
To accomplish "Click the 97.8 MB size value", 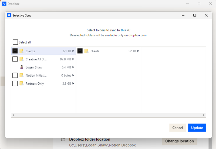I will coord(66,59).
